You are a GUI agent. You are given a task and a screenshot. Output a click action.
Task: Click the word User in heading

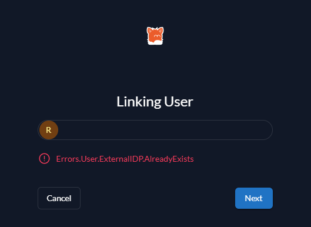(179, 102)
